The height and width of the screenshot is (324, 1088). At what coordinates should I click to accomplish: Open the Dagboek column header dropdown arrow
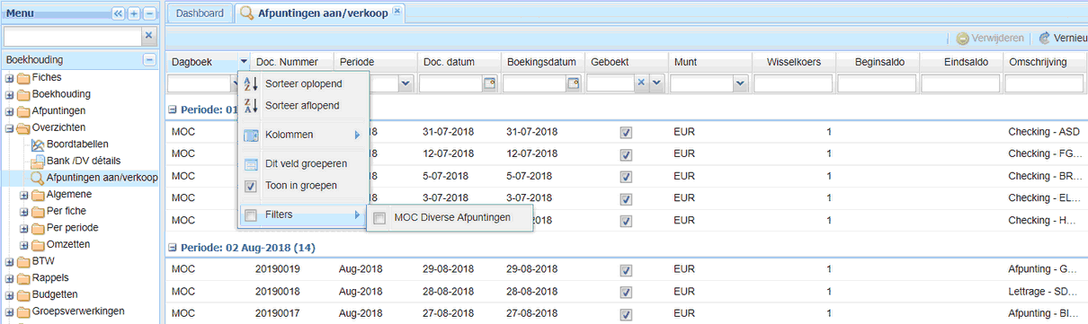click(x=244, y=62)
